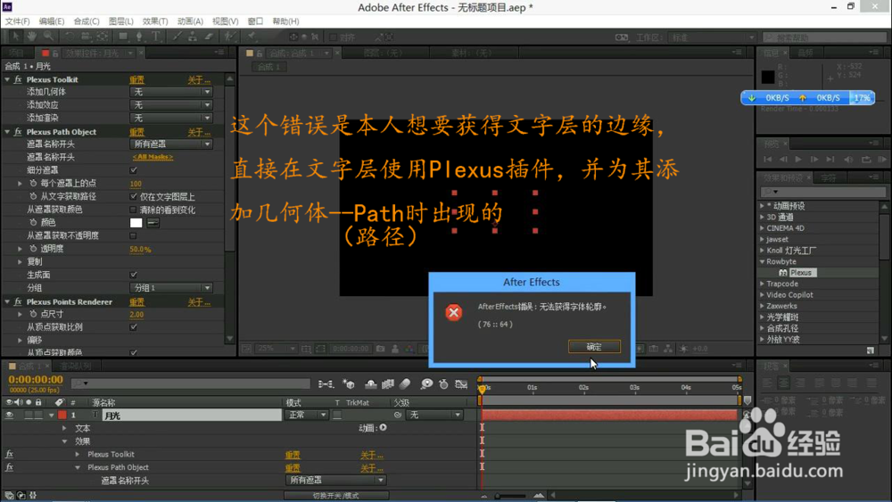Click 重置 for Plexus Points Renderer

click(x=136, y=302)
